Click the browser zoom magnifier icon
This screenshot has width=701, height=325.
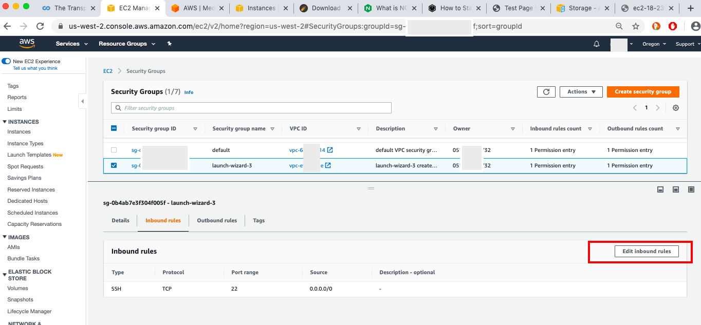(619, 26)
